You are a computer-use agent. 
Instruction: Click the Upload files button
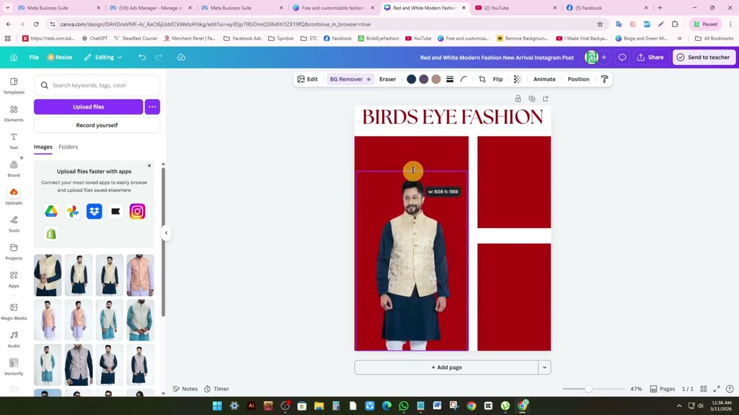pos(88,107)
